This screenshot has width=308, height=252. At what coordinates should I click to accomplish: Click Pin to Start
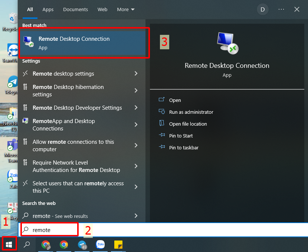pyautogui.click(x=181, y=136)
